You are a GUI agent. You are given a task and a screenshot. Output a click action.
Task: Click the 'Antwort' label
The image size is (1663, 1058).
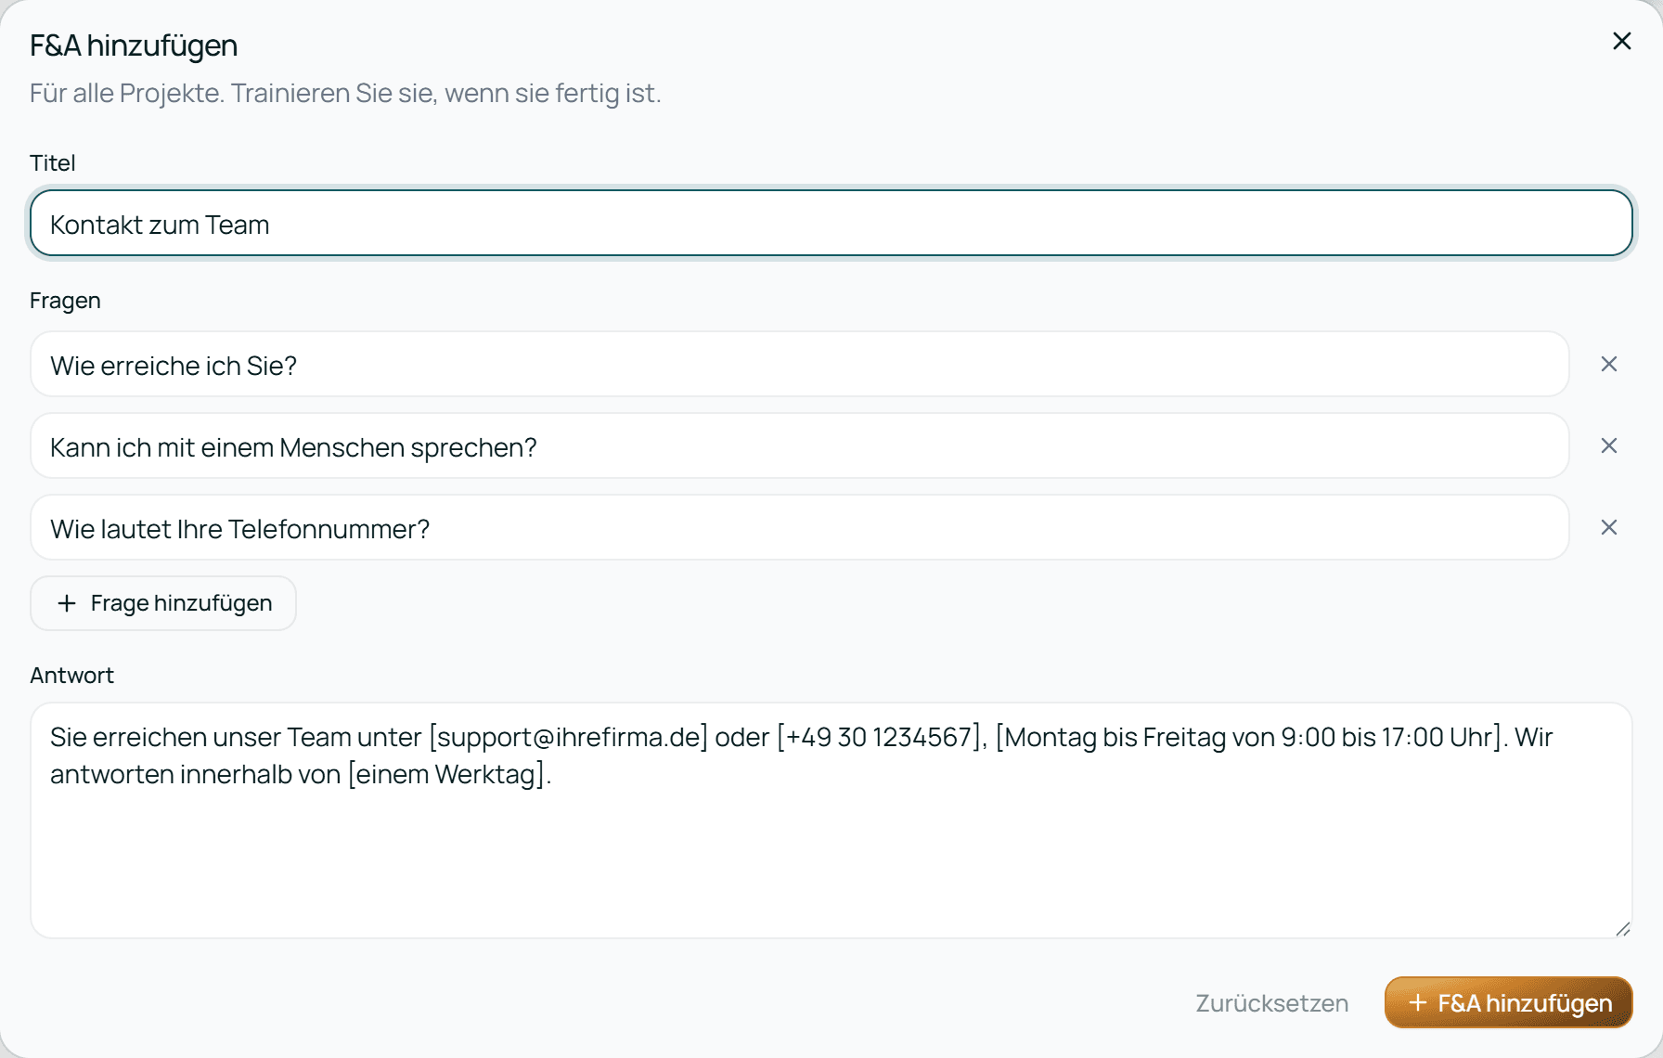pos(71,675)
